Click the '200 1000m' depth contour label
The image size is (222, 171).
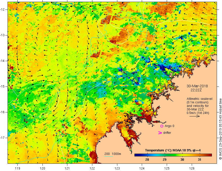pyautogui.click(x=113, y=154)
